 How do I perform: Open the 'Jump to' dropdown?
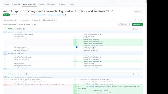pyautogui.click(x=29, y=25)
